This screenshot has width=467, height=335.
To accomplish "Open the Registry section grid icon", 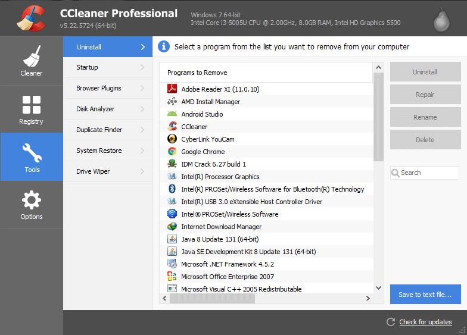I will click(x=32, y=105).
